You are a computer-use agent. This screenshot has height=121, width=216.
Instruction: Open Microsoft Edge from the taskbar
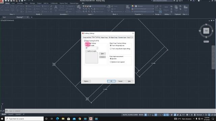coord(57,119)
